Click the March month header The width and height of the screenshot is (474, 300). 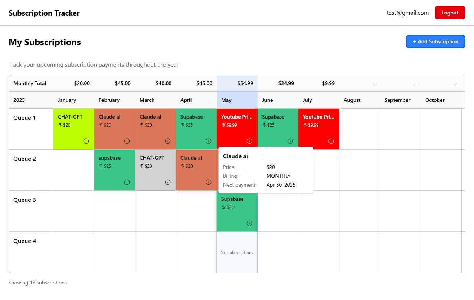147,100
